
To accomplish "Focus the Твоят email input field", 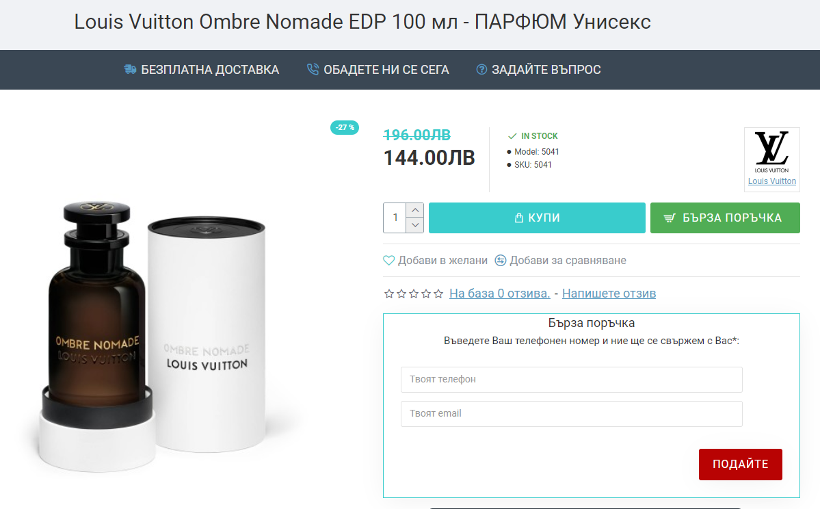I will tap(571, 413).
